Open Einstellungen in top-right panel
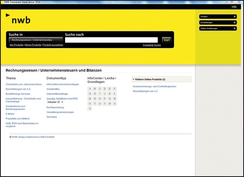Viewport: 244px width, 177px height. (218, 22)
